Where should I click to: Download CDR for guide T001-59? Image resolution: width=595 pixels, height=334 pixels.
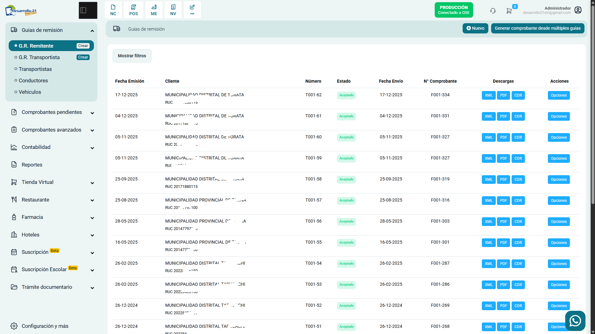click(518, 158)
